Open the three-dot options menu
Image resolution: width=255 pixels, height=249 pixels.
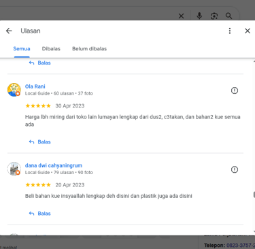[230, 31]
